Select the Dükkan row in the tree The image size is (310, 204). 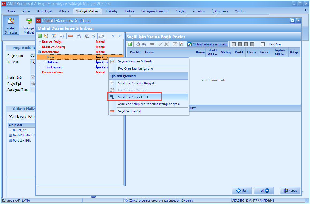point(52,62)
